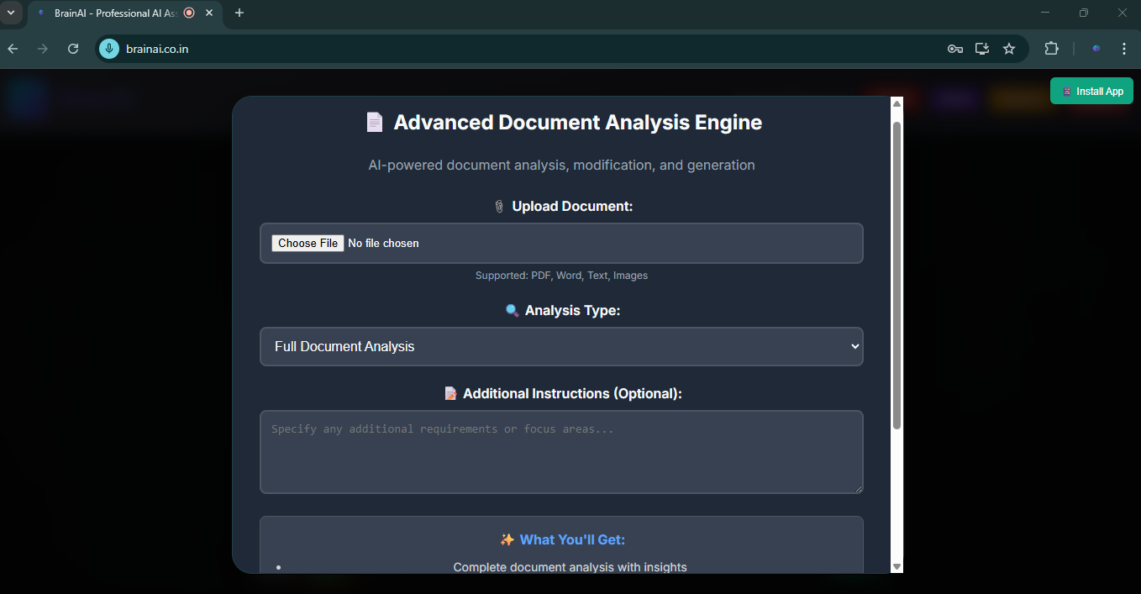Click the microphone site icon in address bar
The image size is (1141, 594).
109,49
